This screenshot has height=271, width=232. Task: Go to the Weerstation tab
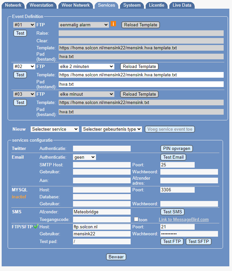41,5
